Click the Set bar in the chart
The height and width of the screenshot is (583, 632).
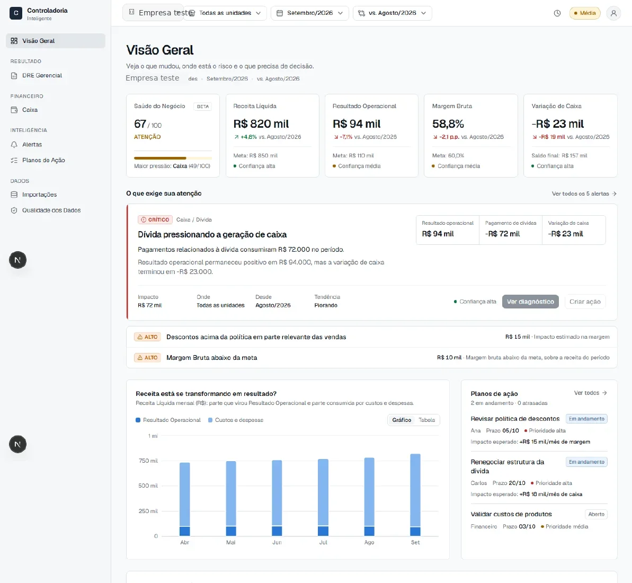point(415,495)
